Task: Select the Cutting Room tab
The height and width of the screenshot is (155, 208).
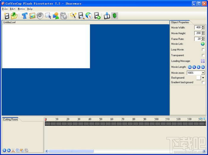Action: (10, 119)
